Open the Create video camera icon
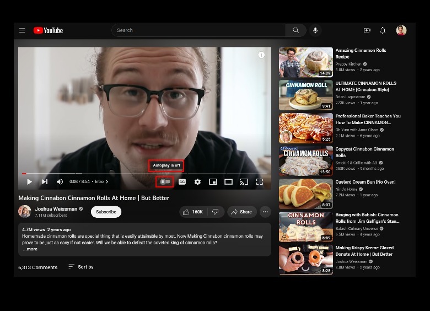The width and height of the screenshot is (430, 311). coord(367,30)
